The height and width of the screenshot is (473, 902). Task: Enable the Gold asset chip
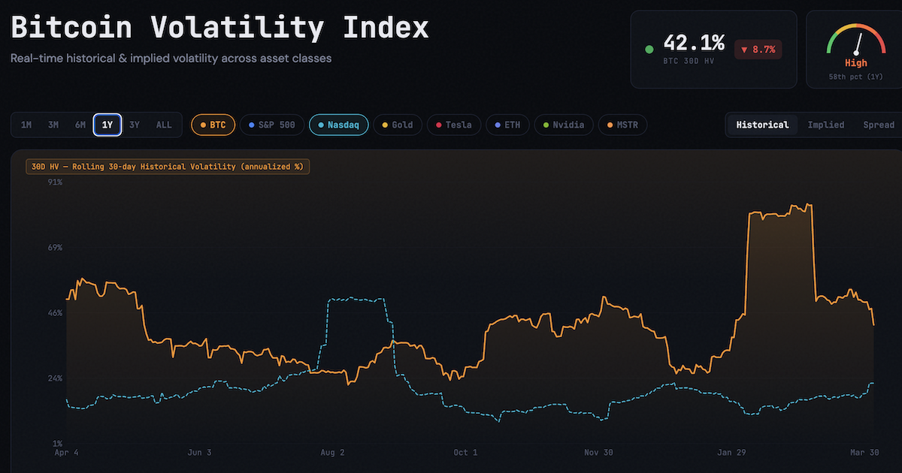(x=398, y=125)
